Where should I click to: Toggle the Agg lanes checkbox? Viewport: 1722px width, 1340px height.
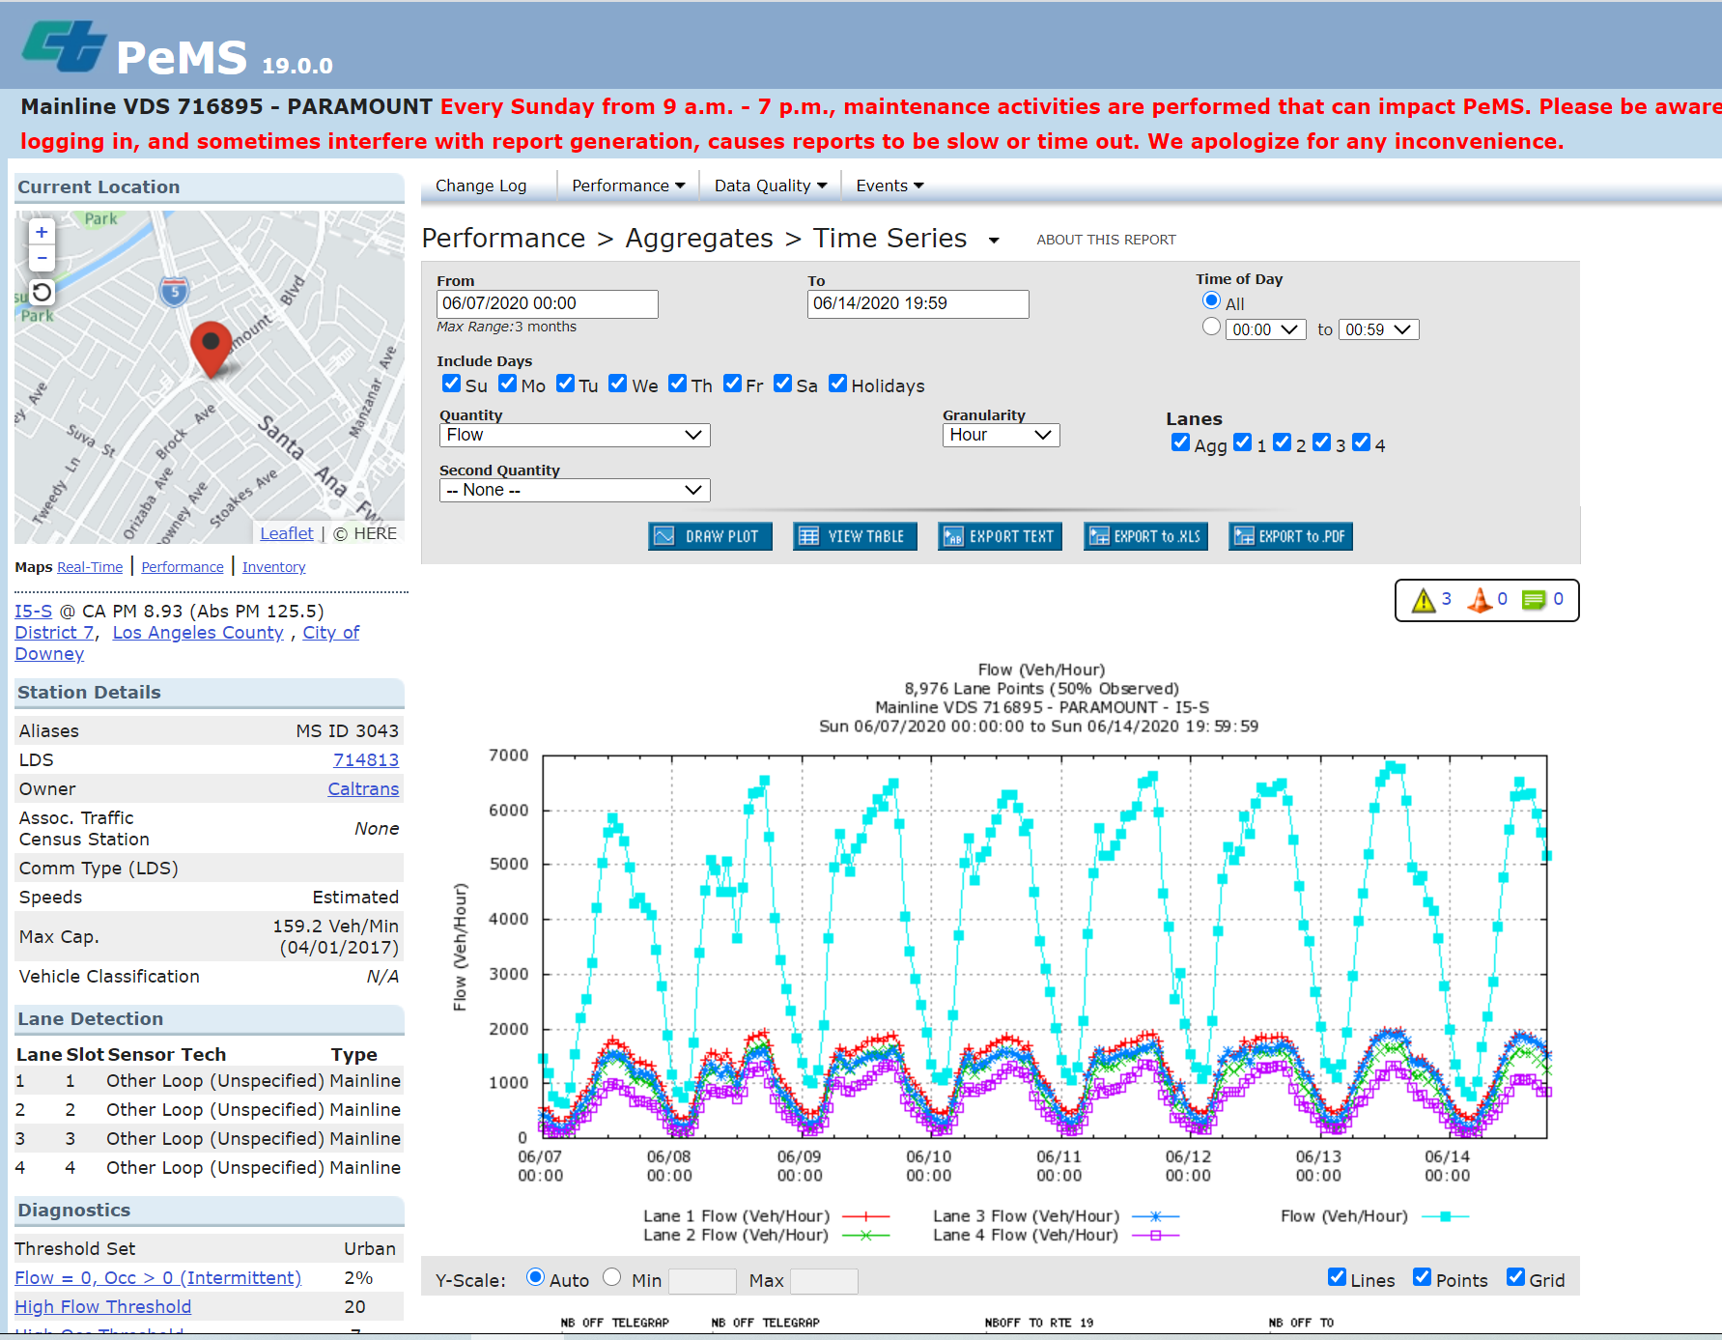point(1180,442)
